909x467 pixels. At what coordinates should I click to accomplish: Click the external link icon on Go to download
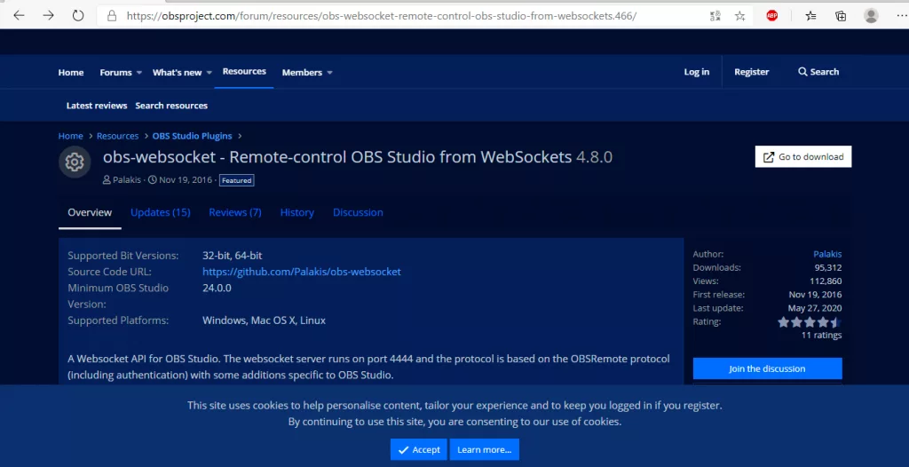coord(769,156)
